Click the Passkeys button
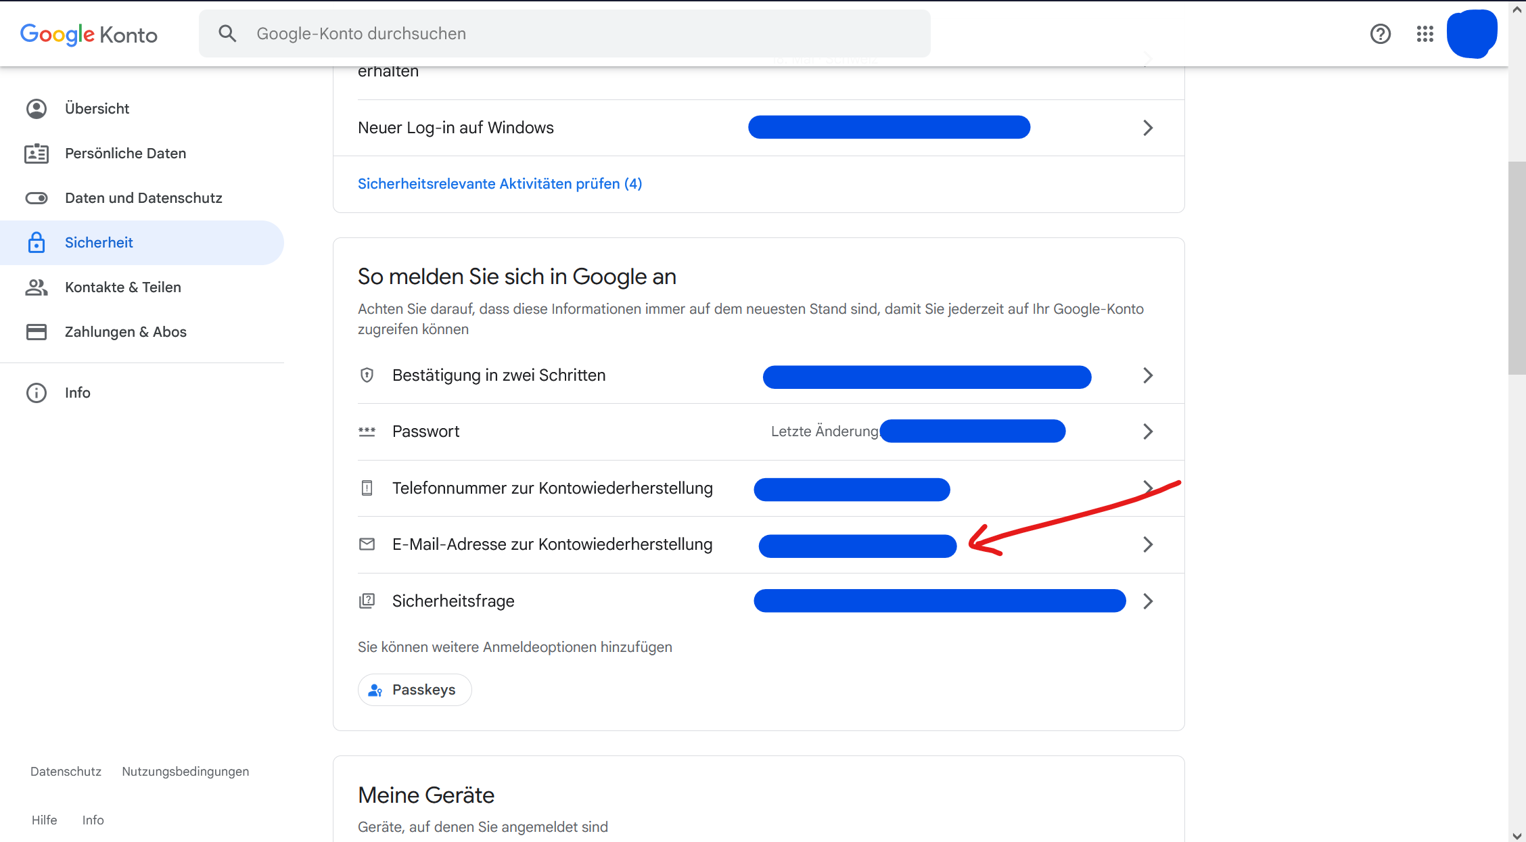Viewport: 1526px width, 842px height. [x=414, y=690]
